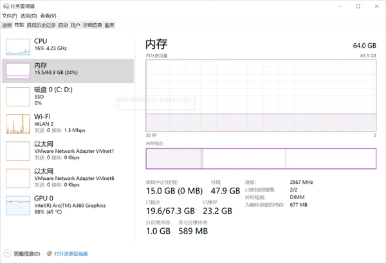Click the 打开资源监视器 link
This screenshot has height=263, width=386.
point(71,254)
